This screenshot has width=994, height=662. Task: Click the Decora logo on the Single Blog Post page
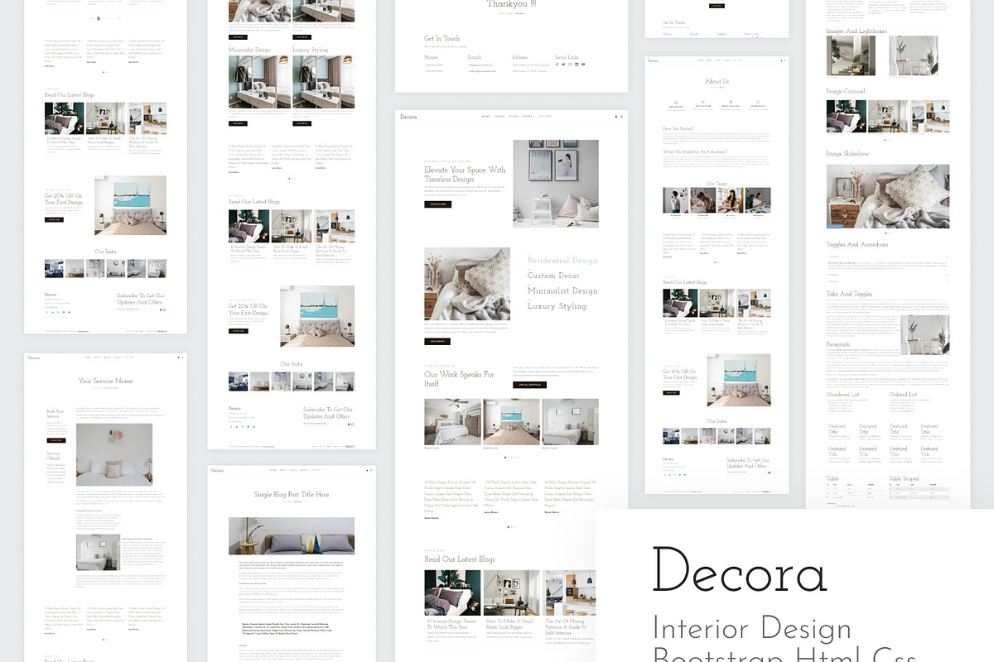218,471
